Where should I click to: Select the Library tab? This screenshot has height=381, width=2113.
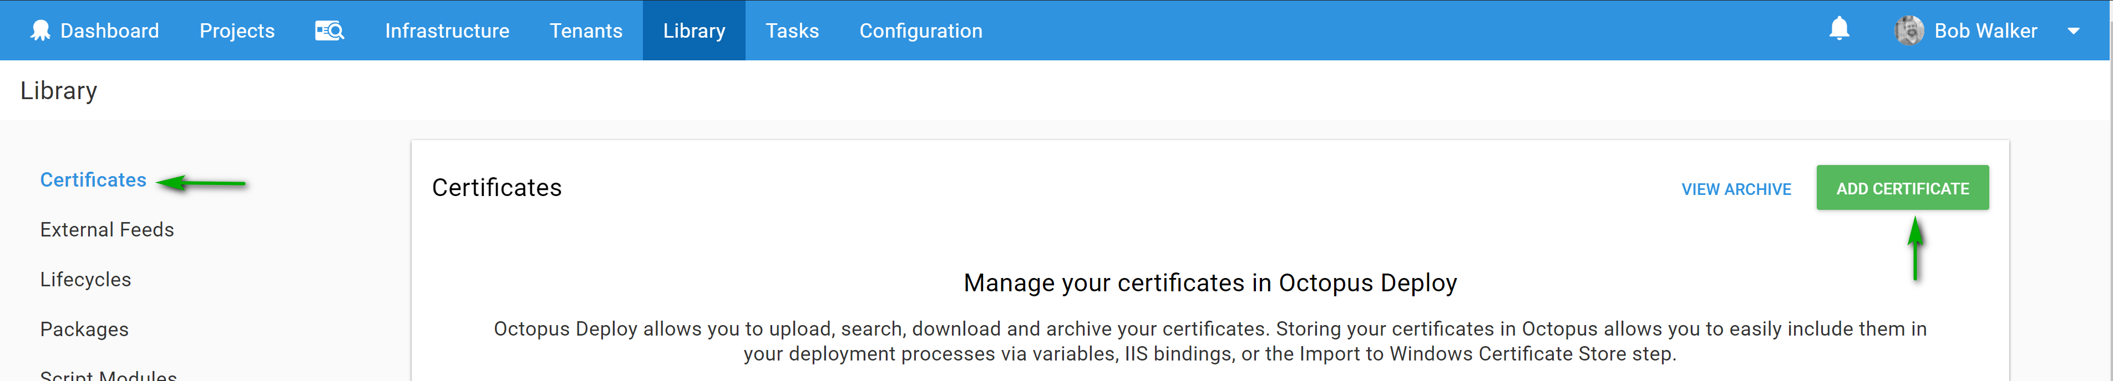[x=694, y=31]
